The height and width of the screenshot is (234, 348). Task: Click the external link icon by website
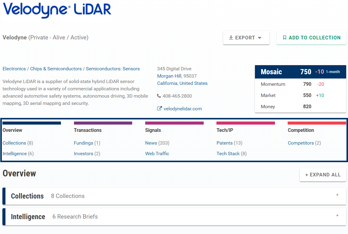click(x=159, y=109)
